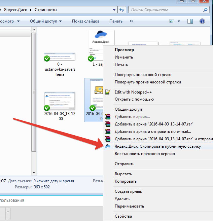Screen dimensions: 213x221
Task: Choose 'Копировать' from context menu
Action: [x=158, y=181]
